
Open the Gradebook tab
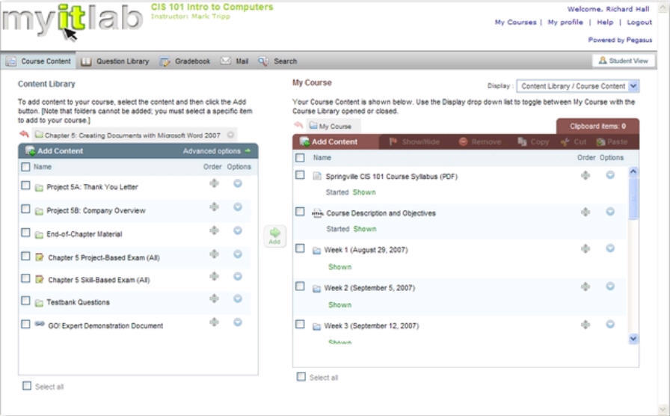point(185,61)
